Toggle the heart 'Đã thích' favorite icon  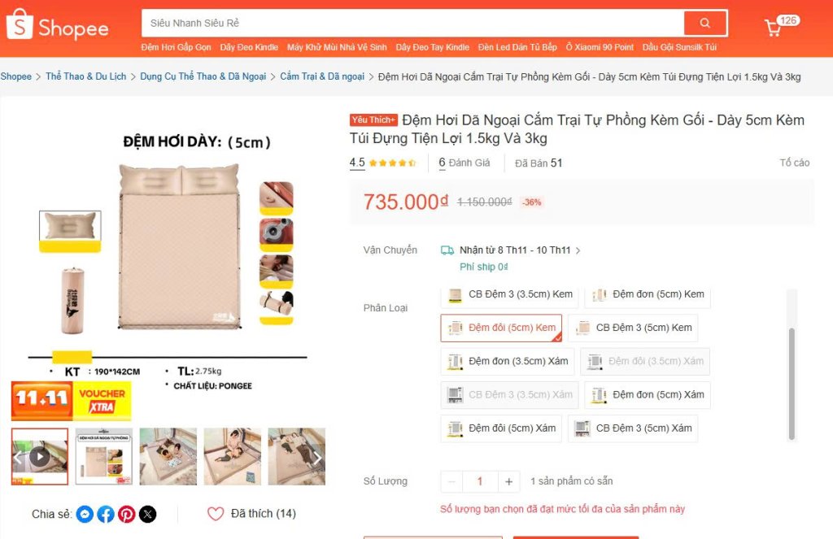(216, 514)
